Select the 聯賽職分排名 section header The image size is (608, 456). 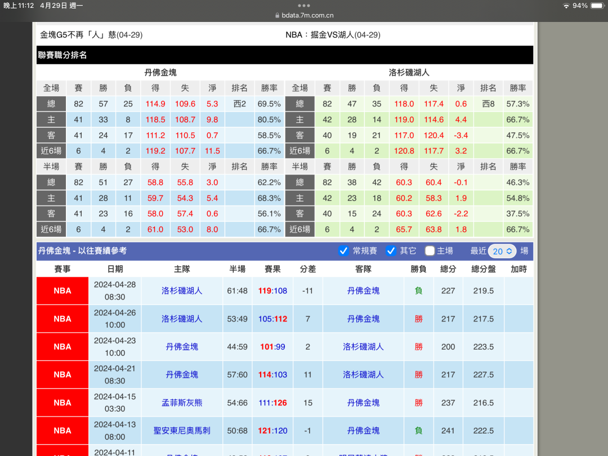click(285, 55)
